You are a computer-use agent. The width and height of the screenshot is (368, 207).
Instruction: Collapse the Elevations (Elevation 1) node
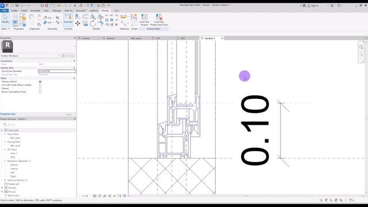[5, 161]
